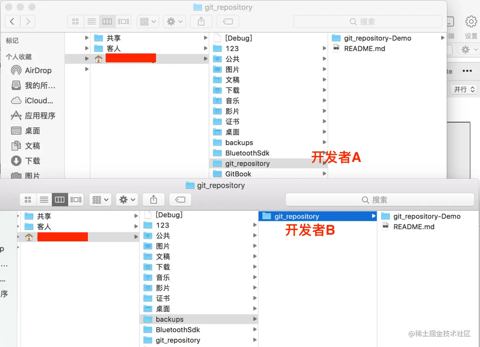Image resolution: width=480 pixels, height=347 pixels.
Task: Select 证书 folder in bottom Finder window
Action: pyautogui.click(x=199, y=298)
